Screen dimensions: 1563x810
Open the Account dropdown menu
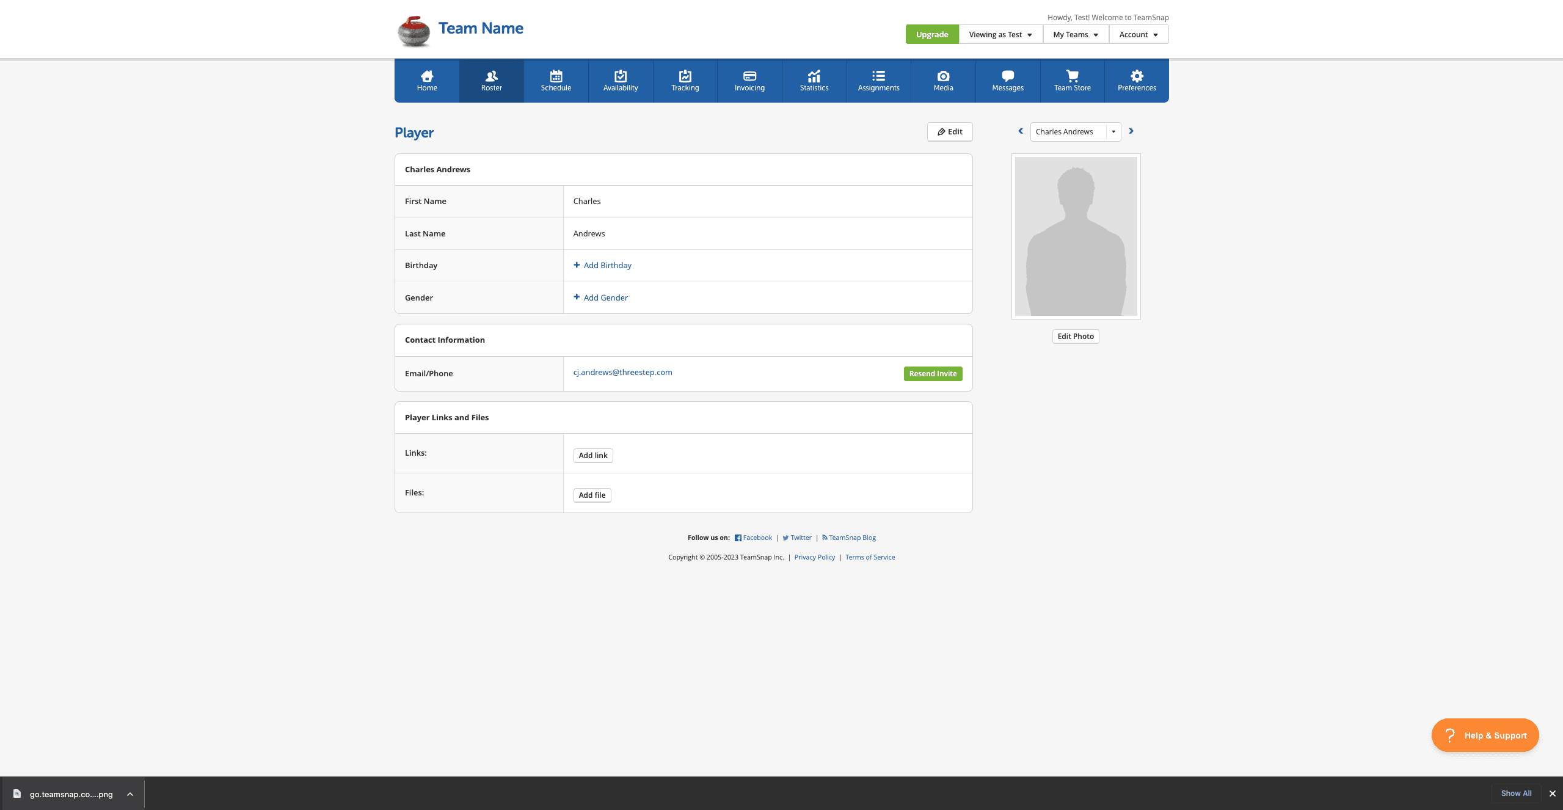1138,35
